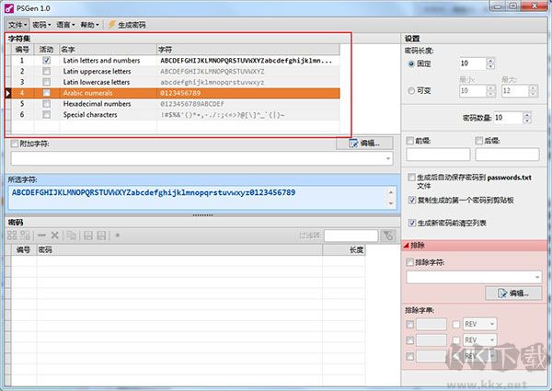Click the fixed length value field
Viewport: 552px width, 391px height.
click(x=473, y=63)
